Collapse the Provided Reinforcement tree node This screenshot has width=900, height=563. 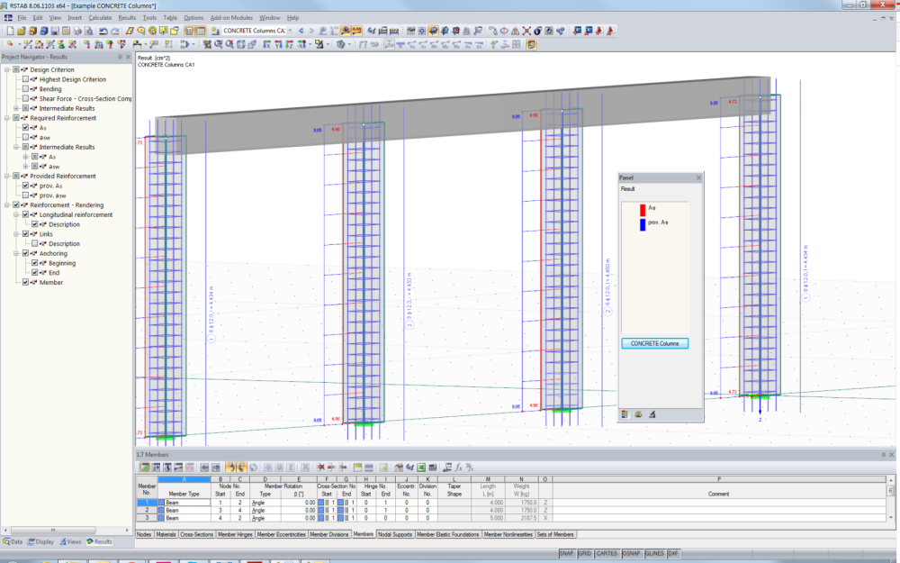pyautogui.click(x=7, y=176)
